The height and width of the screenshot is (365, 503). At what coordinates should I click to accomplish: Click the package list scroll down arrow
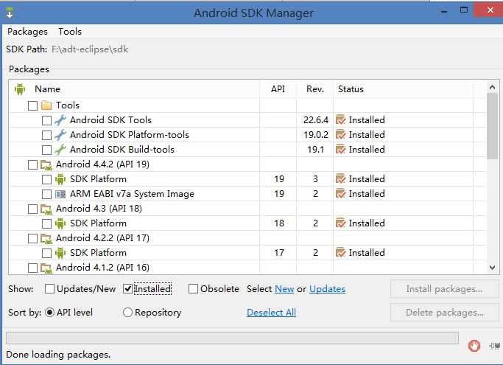493,268
